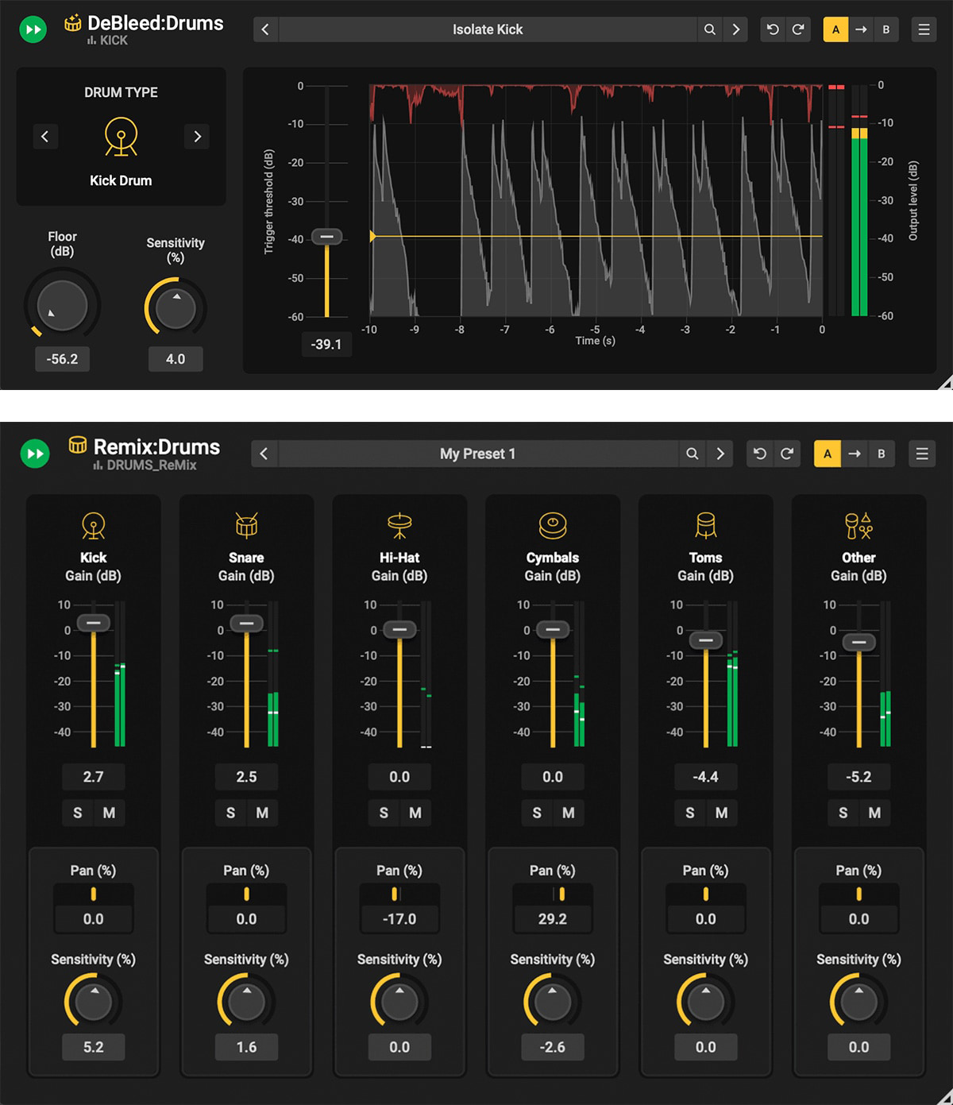
Task: Click the threshold value field showing -39.1
Action: coord(326,344)
